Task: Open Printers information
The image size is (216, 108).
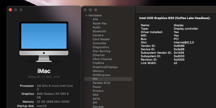Action: (98, 91)
